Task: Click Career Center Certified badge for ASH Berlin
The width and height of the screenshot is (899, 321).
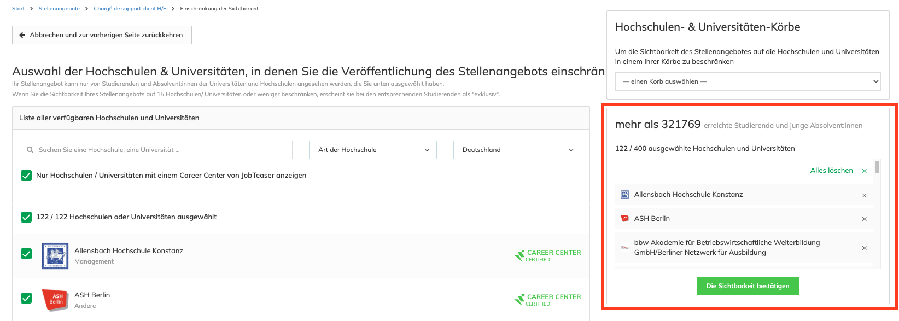Action: click(547, 300)
